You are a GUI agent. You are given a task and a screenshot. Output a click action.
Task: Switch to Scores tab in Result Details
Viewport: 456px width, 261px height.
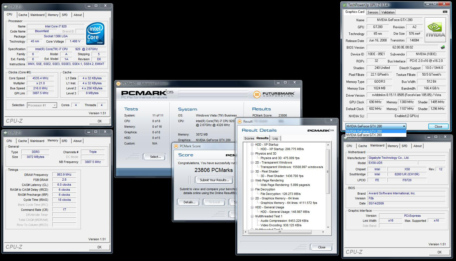click(x=249, y=138)
